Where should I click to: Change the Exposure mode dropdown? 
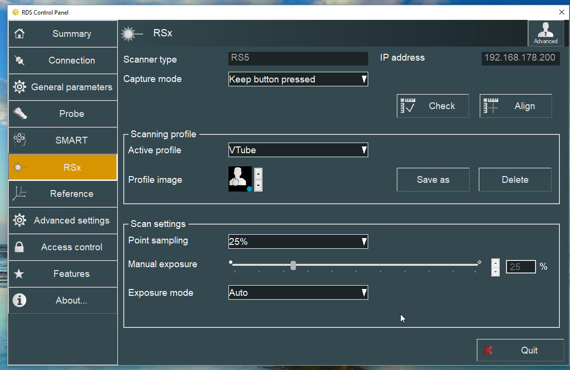[x=298, y=293]
